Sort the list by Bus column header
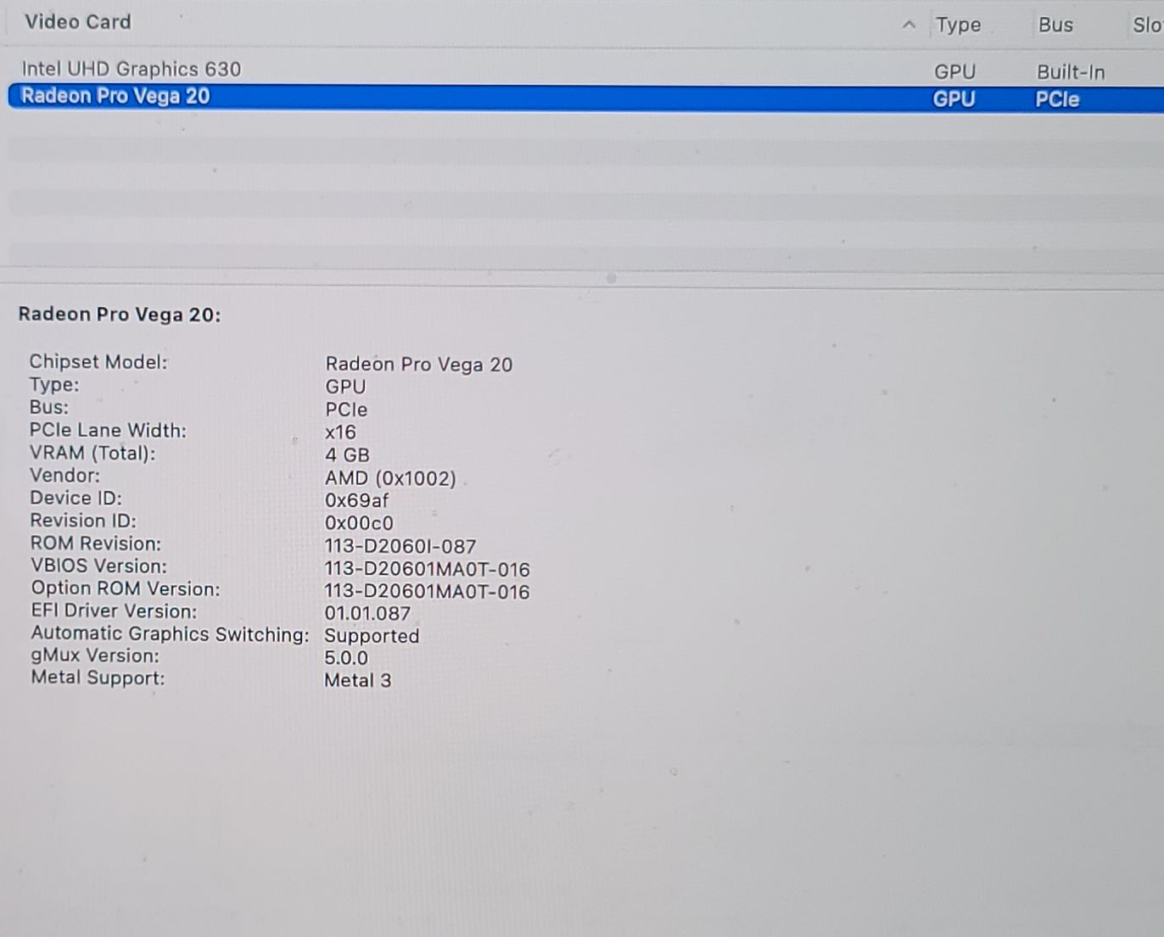Image resolution: width=1164 pixels, height=937 pixels. coord(1055,25)
